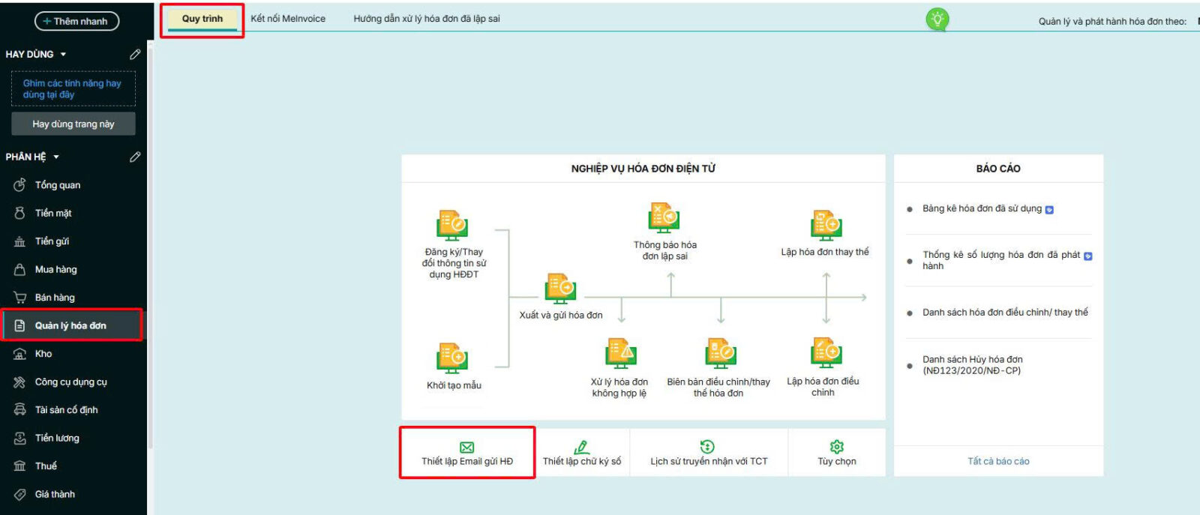Open Thông báo hóa đơn lập sai icon
This screenshot has width=1200, height=515.
tap(664, 218)
